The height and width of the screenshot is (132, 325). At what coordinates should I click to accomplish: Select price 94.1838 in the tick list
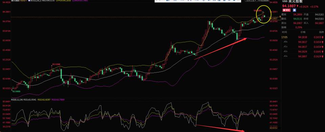coord(302,37)
